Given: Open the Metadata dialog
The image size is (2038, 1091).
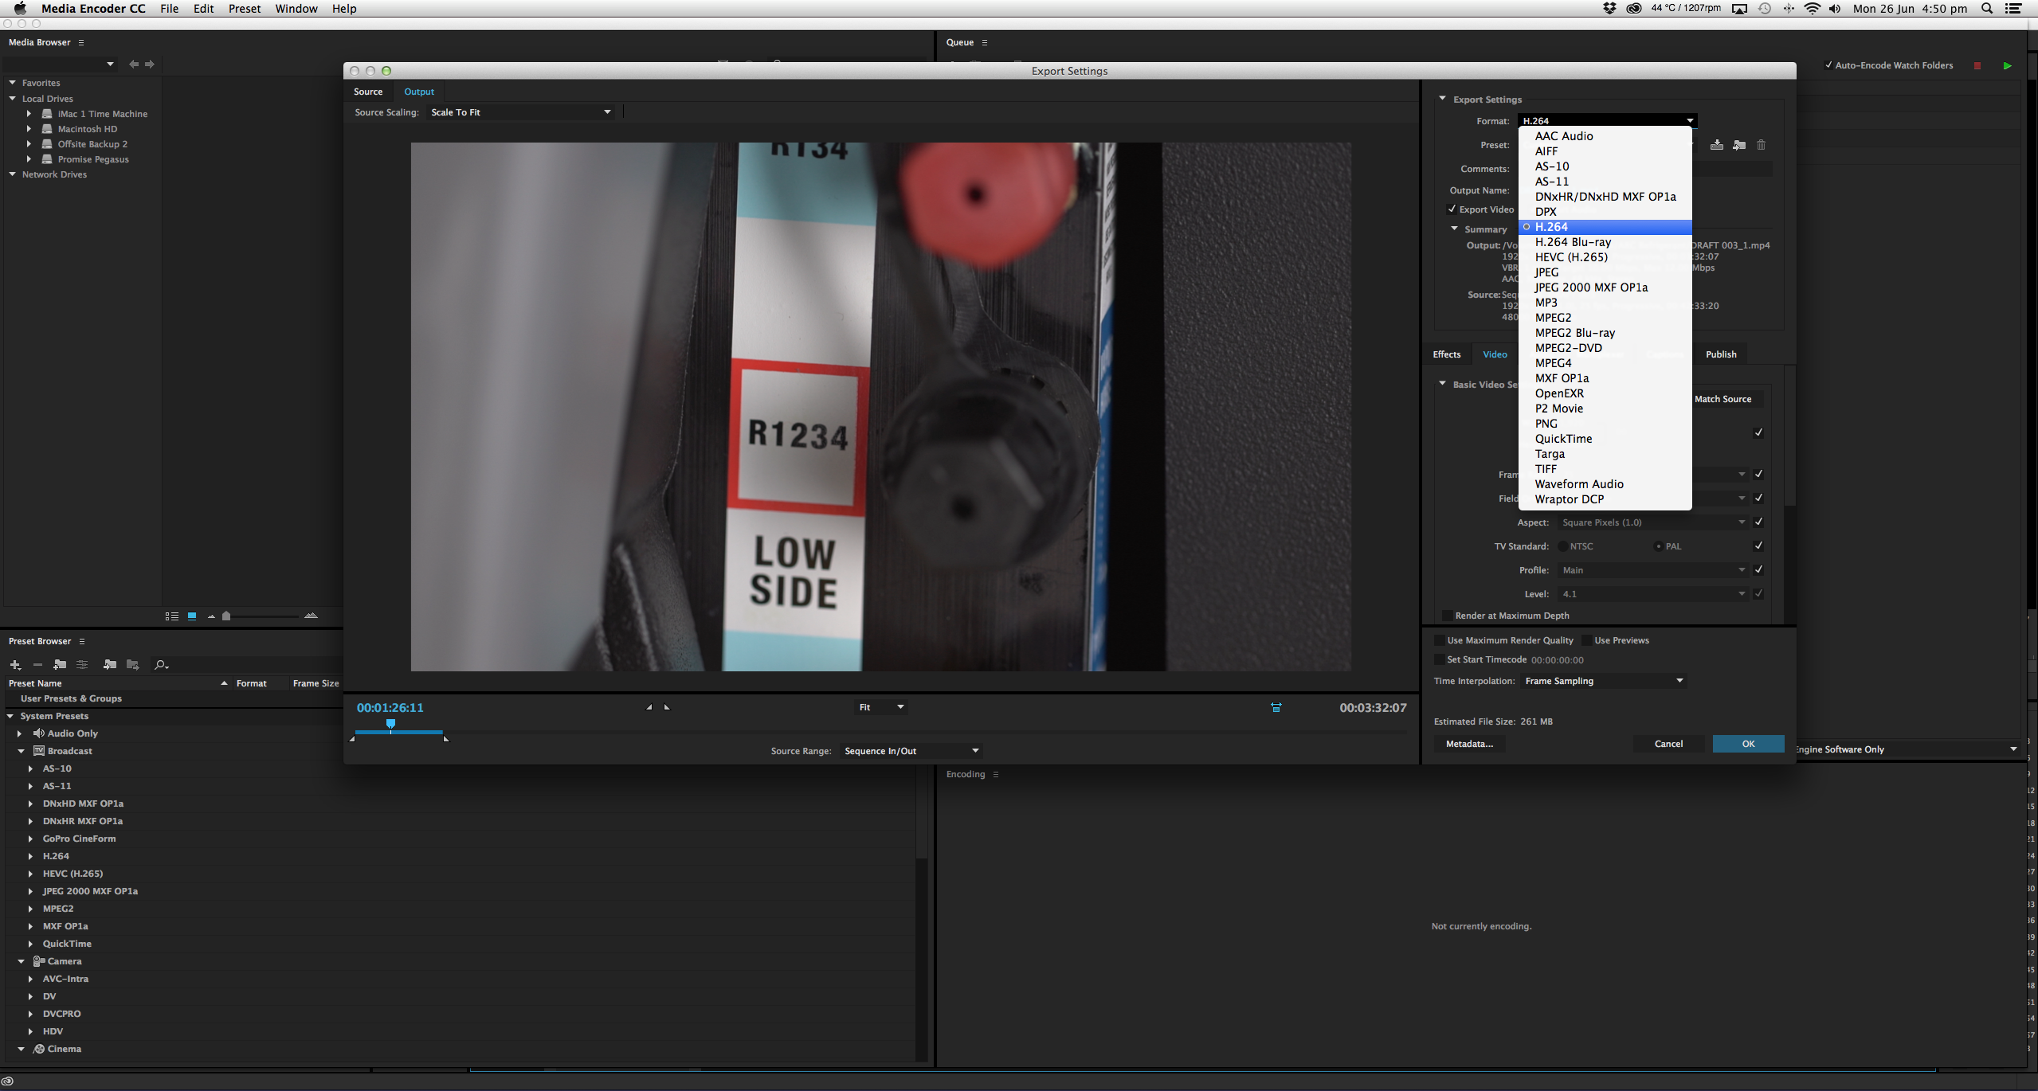Looking at the screenshot, I should pos(1468,743).
